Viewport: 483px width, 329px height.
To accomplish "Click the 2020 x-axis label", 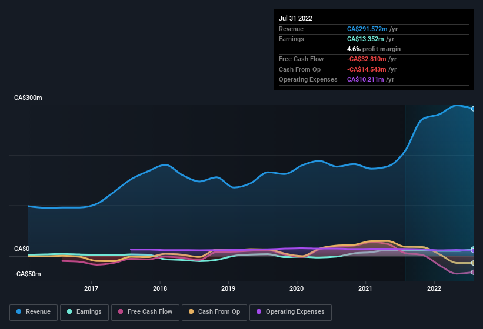I will 297,288.
